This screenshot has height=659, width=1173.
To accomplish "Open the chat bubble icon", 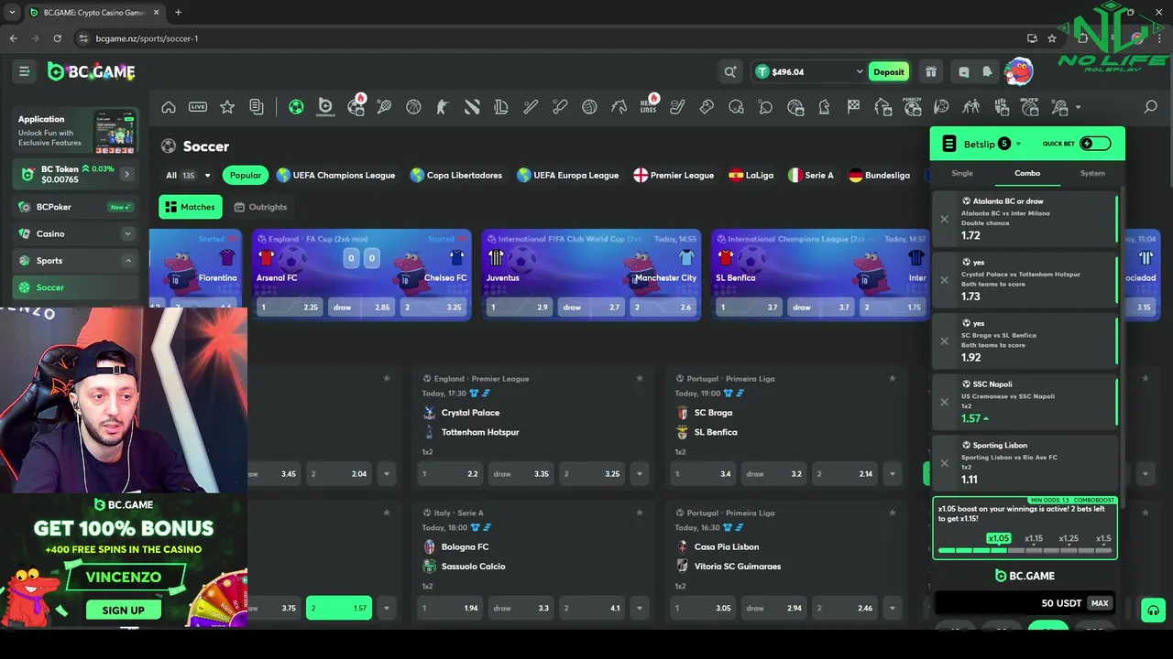I will pos(963,71).
